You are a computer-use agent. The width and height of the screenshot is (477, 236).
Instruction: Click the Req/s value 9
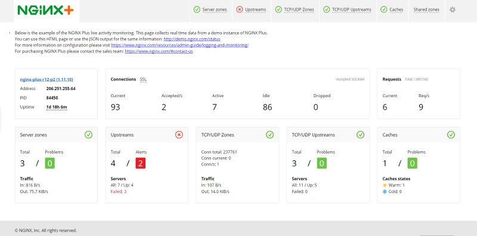tap(421, 107)
